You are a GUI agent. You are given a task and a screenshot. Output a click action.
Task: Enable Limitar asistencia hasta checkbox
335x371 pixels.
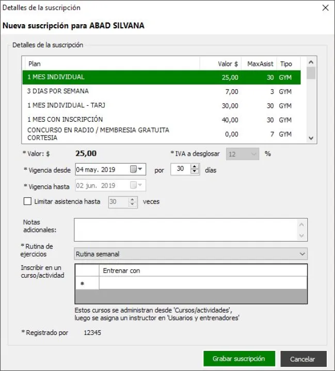point(27,201)
